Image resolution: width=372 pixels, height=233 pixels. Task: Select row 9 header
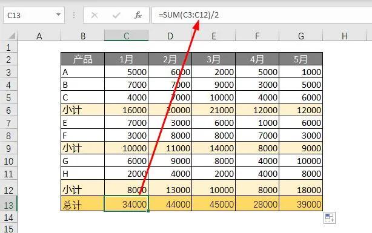tap(8, 148)
